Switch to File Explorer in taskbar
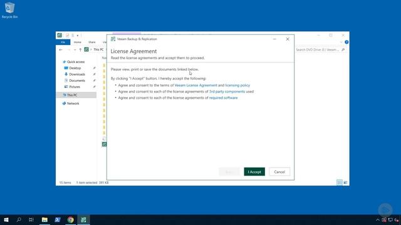 (44, 219)
